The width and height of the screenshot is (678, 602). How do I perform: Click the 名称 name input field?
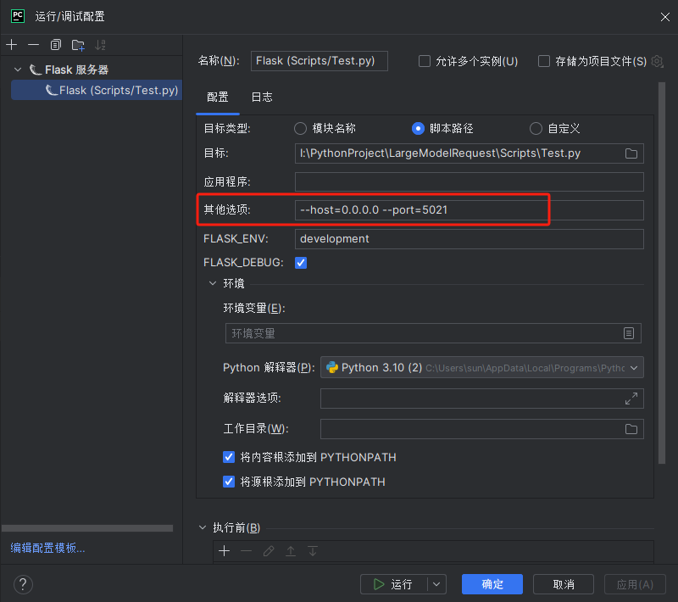pyautogui.click(x=320, y=61)
